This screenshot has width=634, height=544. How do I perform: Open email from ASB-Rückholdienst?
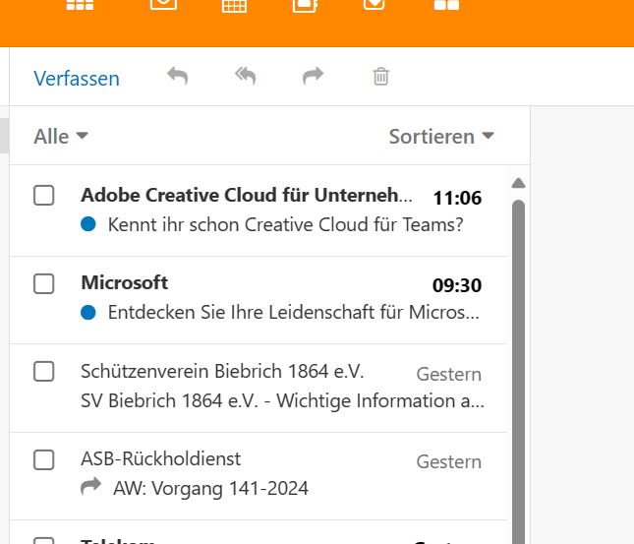(x=161, y=459)
